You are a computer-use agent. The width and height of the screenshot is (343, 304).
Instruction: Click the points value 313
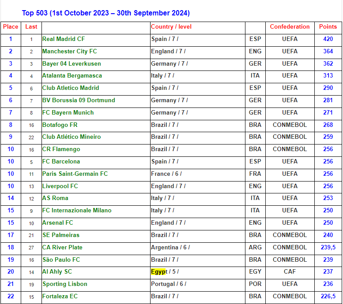pos(328,76)
